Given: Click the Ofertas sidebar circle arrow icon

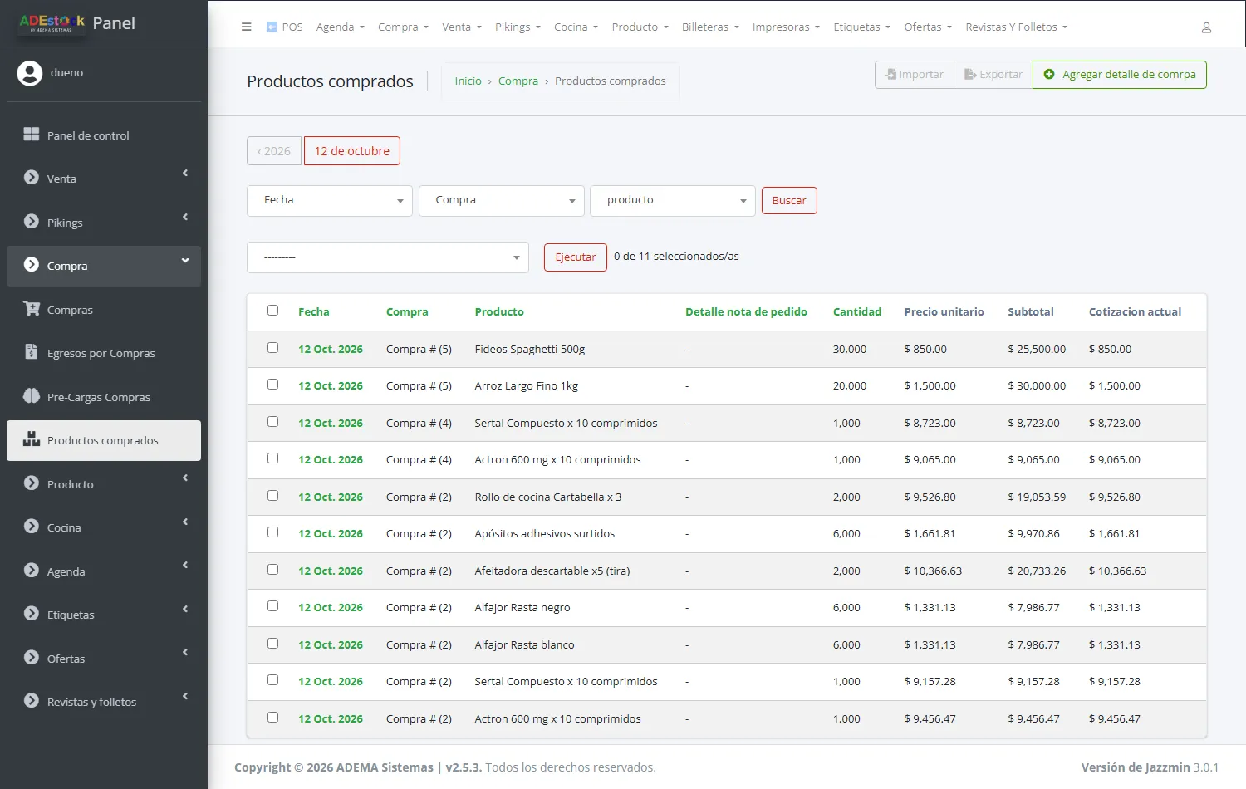Looking at the screenshot, I should pyautogui.click(x=32, y=658).
